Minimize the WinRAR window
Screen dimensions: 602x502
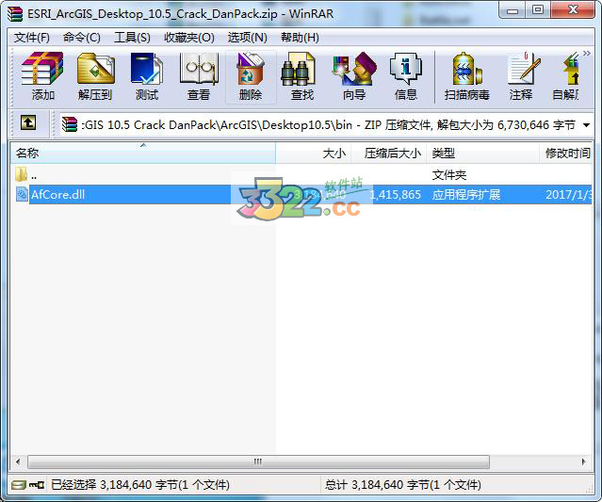pyautogui.click(x=513, y=10)
